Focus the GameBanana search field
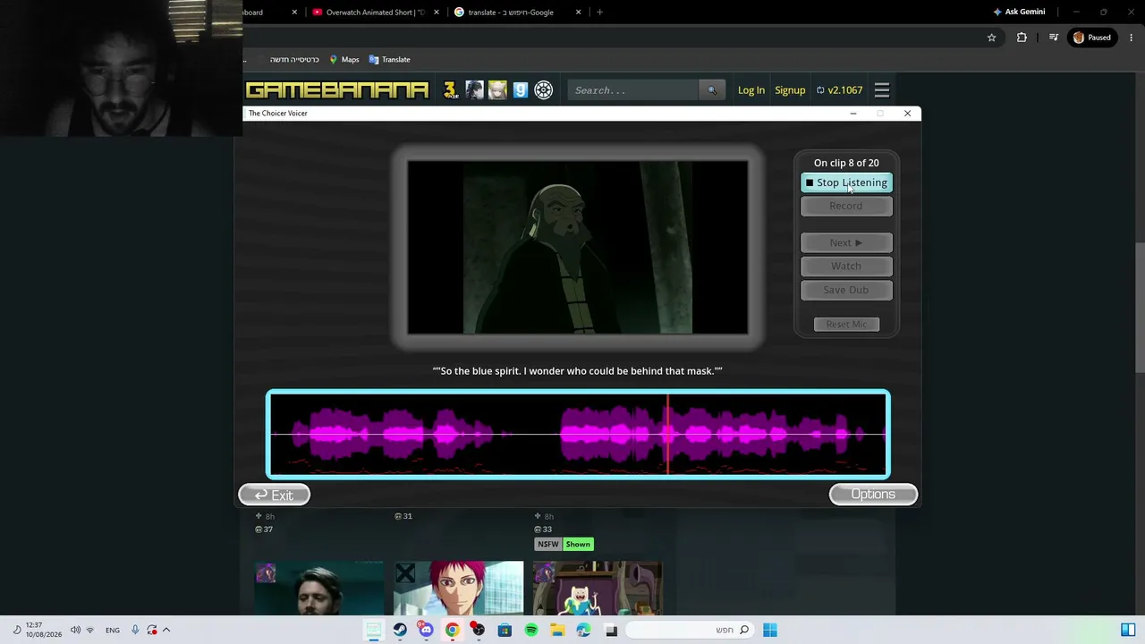 (x=633, y=90)
